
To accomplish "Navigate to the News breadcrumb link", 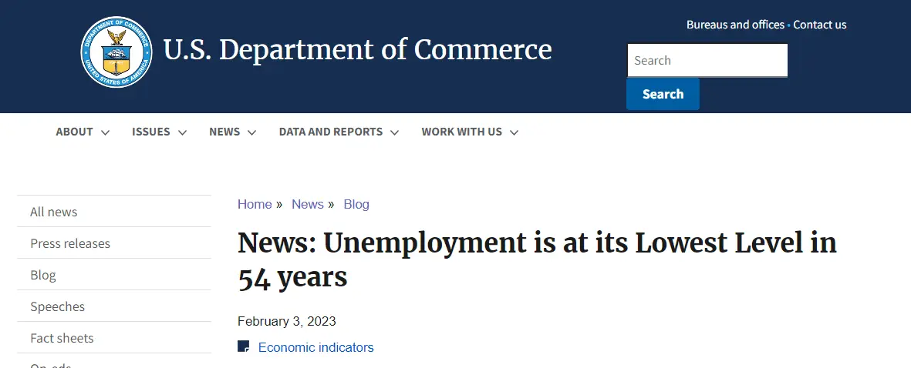I will tap(307, 204).
